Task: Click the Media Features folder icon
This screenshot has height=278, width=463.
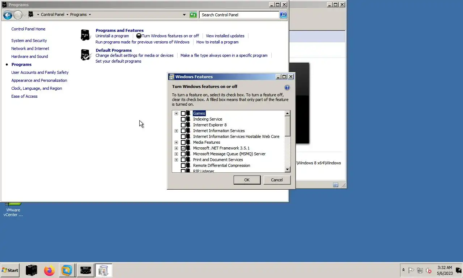Action: pos(188,142)
